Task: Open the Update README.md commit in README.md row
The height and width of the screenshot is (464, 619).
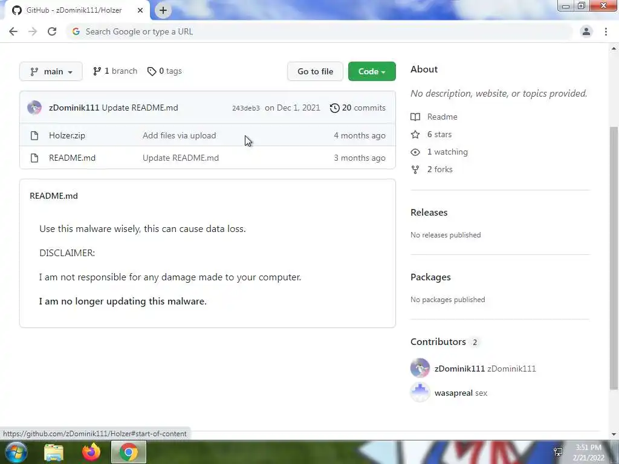Action: tap(180, 158)
